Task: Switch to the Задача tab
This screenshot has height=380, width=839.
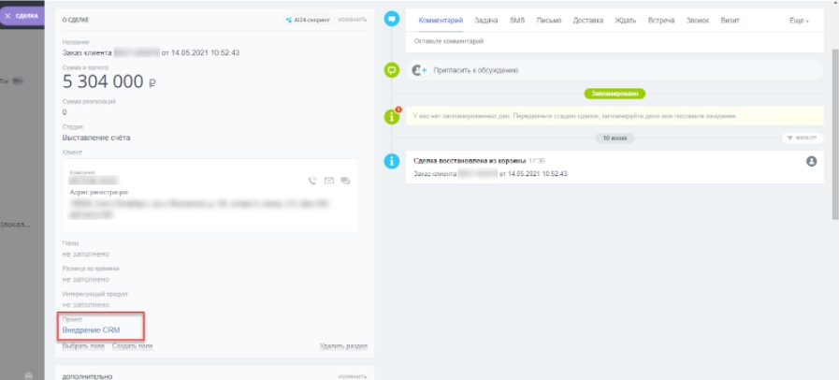Action: [486, 20]
